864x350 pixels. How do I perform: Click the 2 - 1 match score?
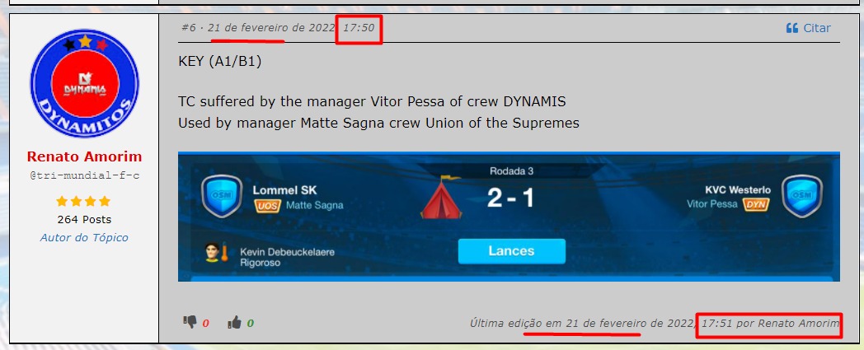(511, 198)
